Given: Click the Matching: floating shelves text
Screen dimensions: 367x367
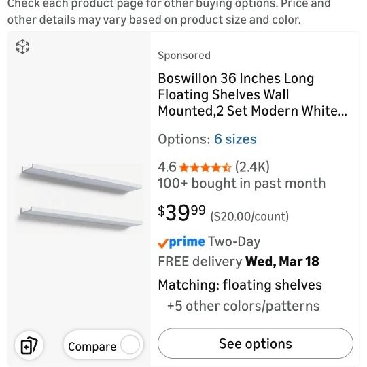Looking at the screenshot, I should pyautogui.click(x=240, y=285).
